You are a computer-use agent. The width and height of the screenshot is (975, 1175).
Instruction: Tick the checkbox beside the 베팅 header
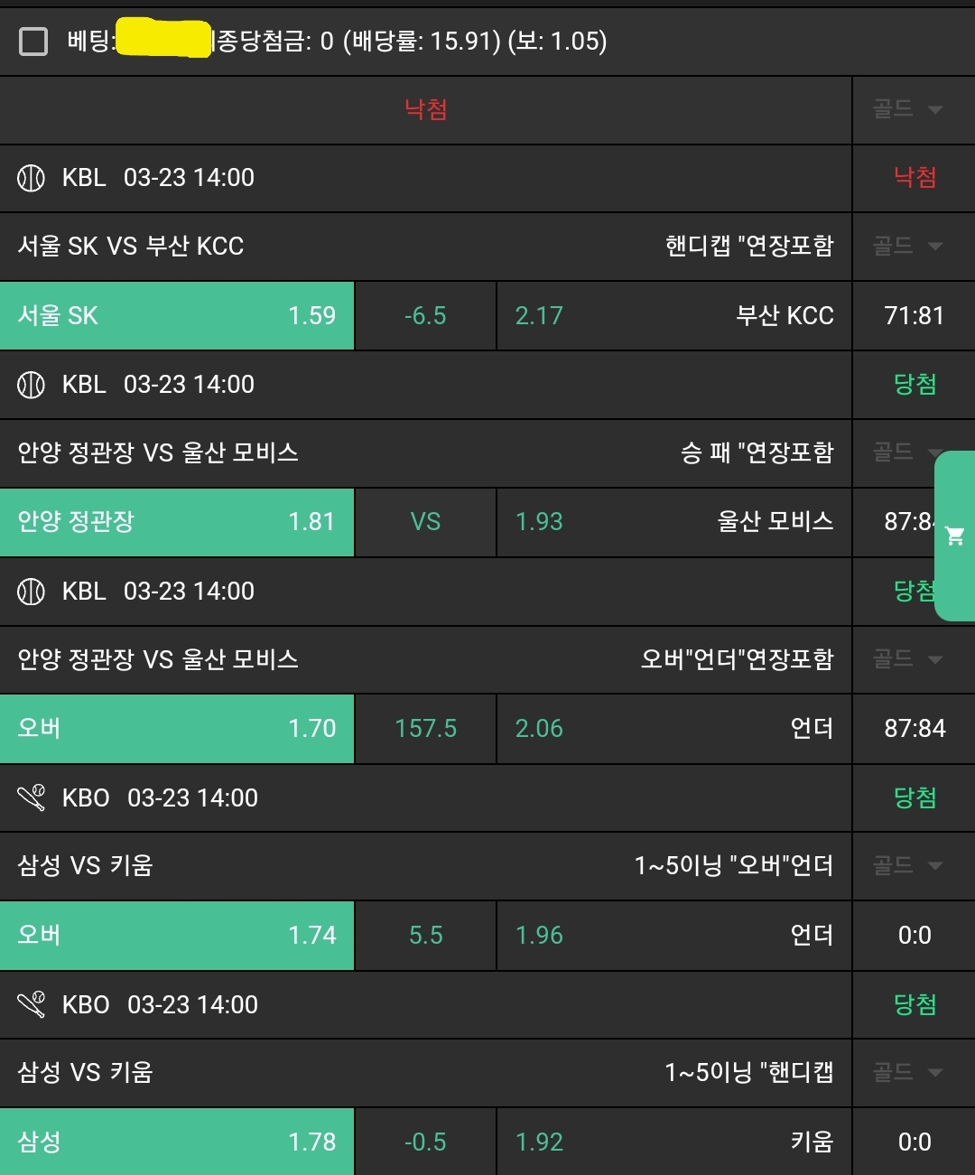(x=33, y=42)
